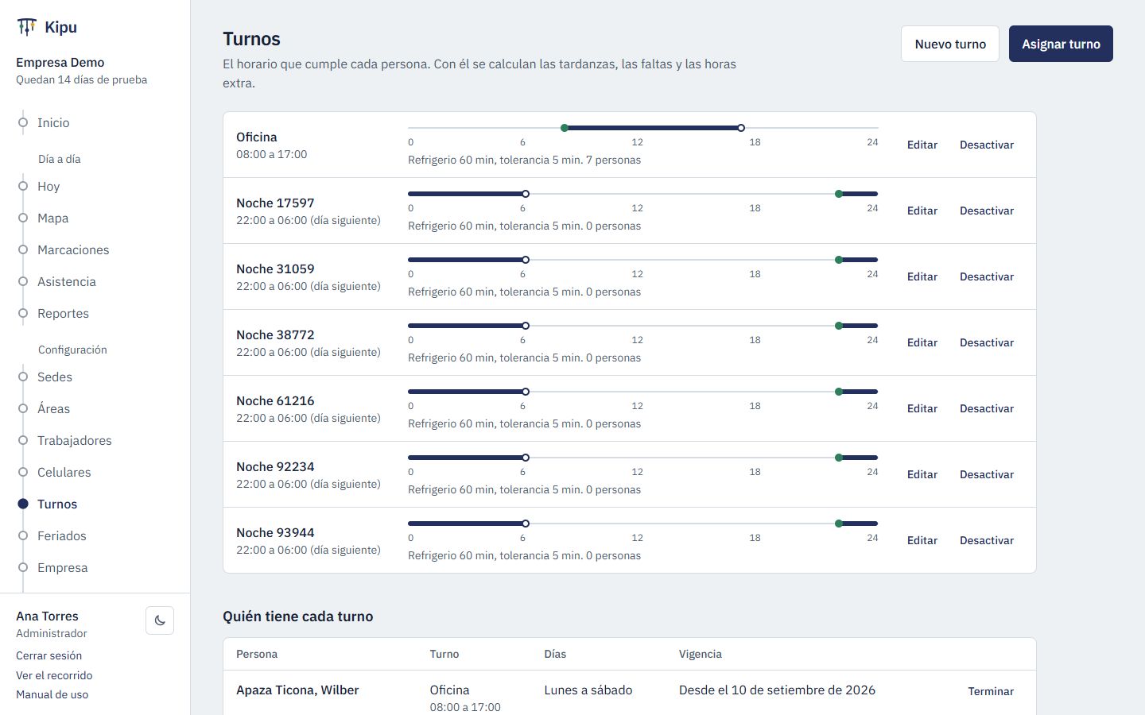This screenshot has height=715, width=1145.
Task: Open Ver el recorrido link
Action: (x=54, y=675)
